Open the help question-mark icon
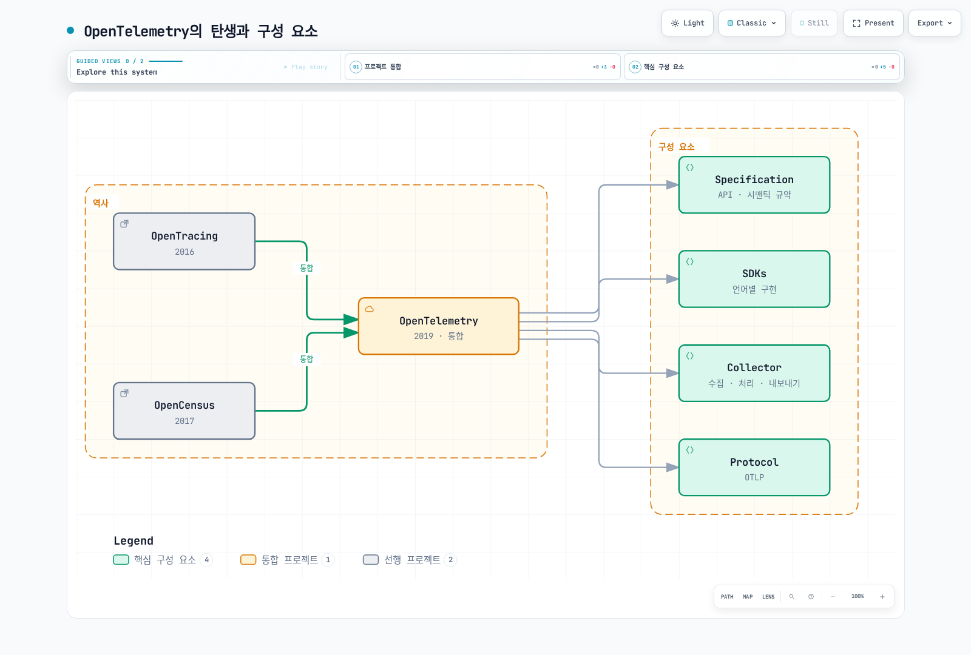 coord(811,597)
